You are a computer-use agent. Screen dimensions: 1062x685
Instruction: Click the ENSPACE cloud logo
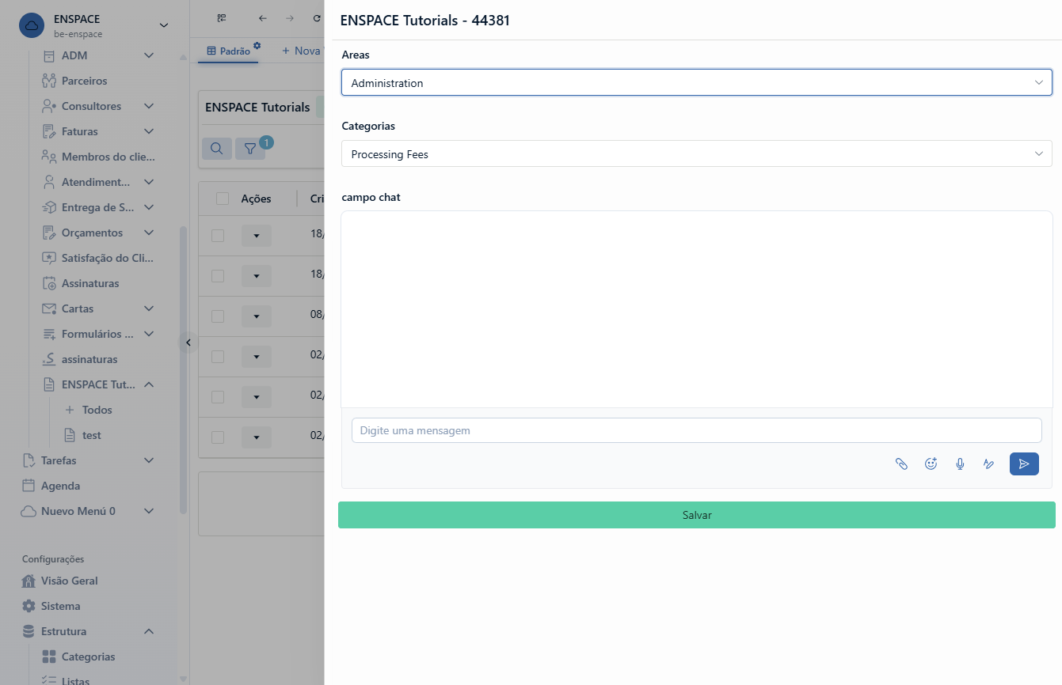coord(32,25)
